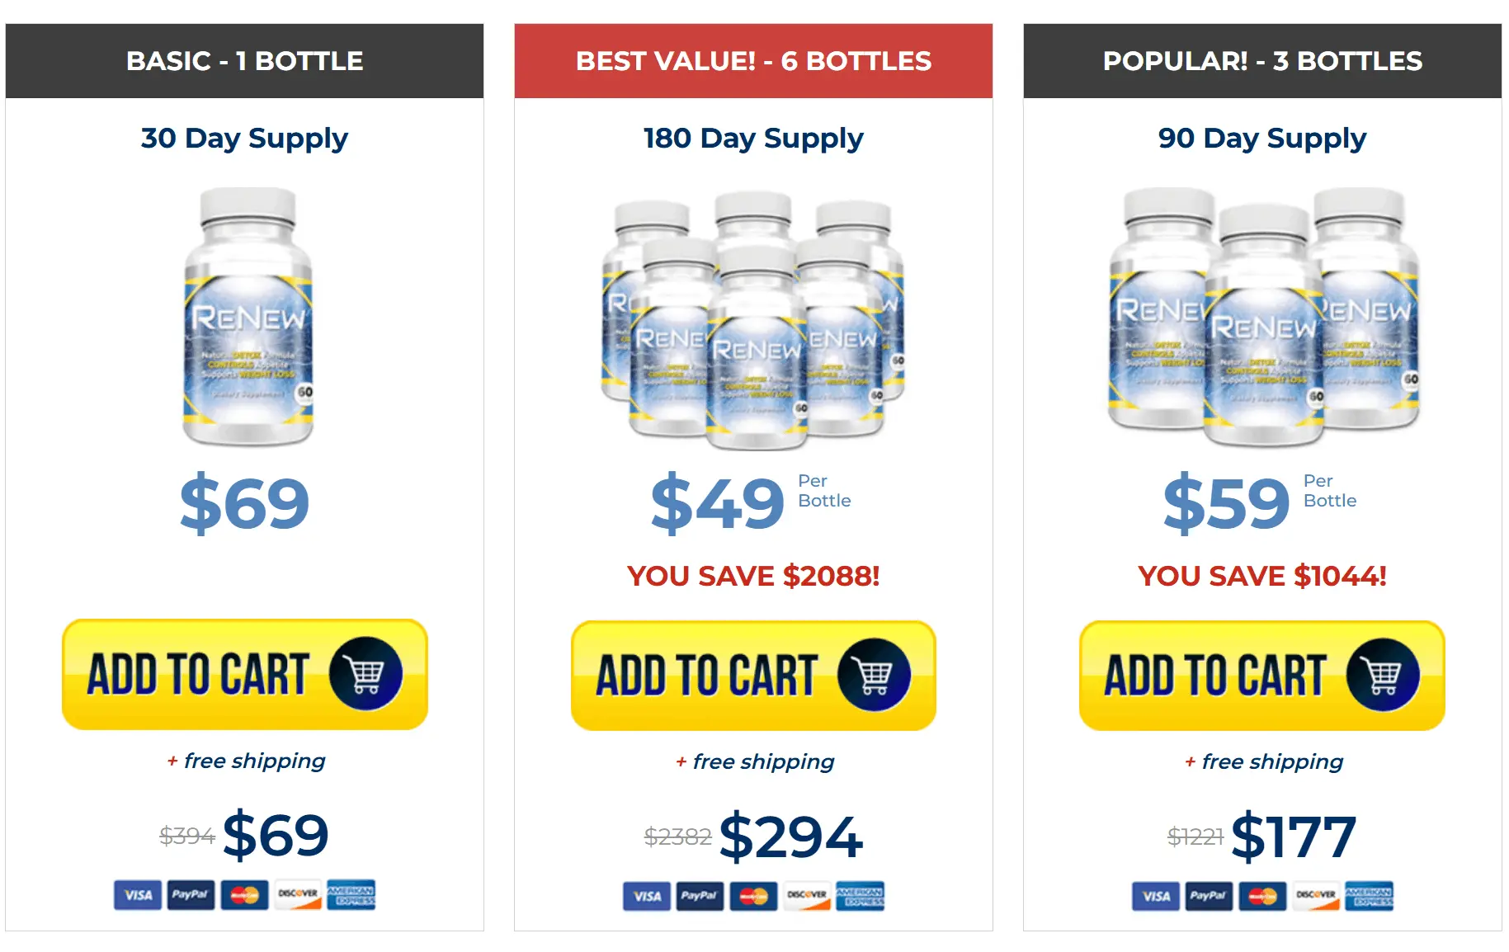Select the American Express icon under the 3 bottle offer
This screenshot has height=952, width=1509.
[x=1371, y=897]
